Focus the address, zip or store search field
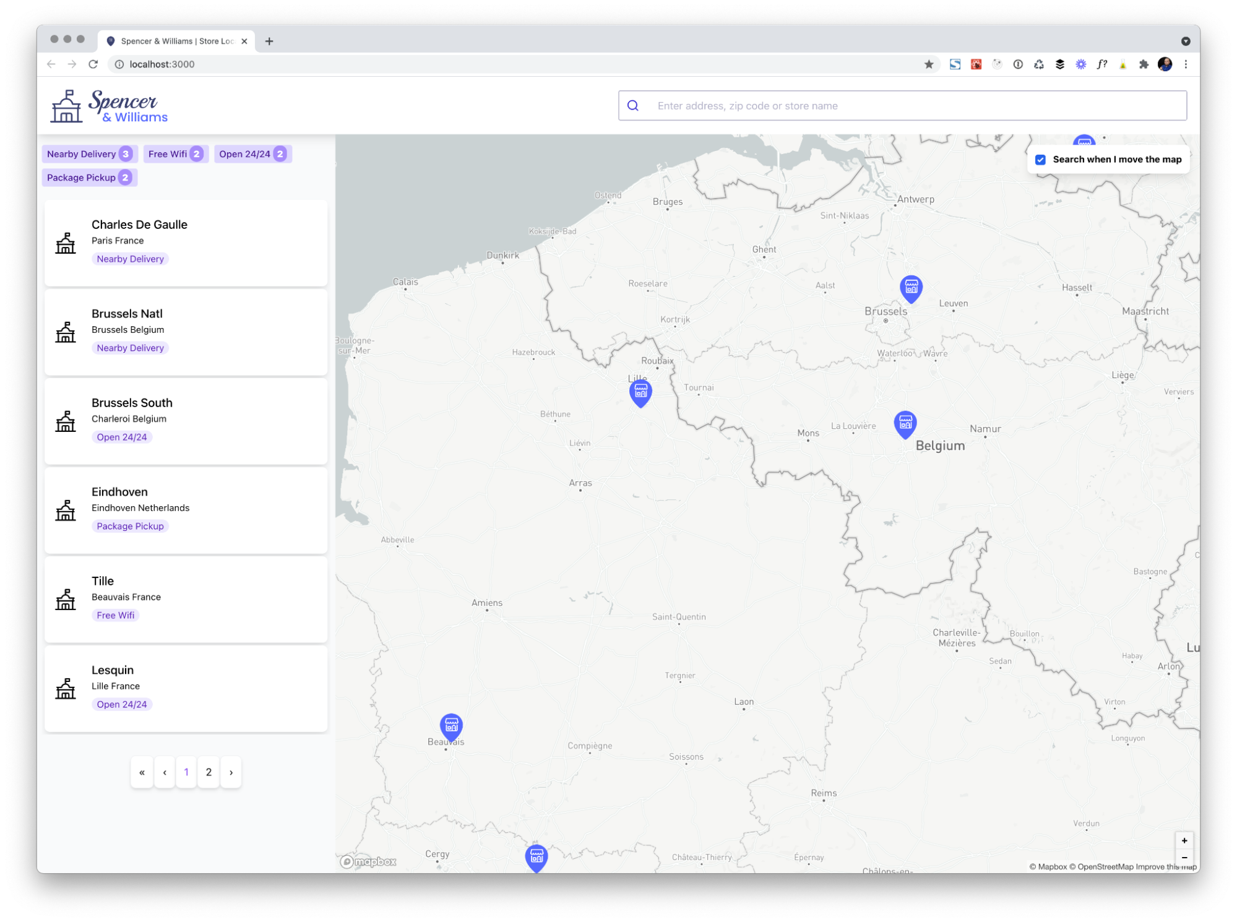1237x922 pixels. coord(902,106)
